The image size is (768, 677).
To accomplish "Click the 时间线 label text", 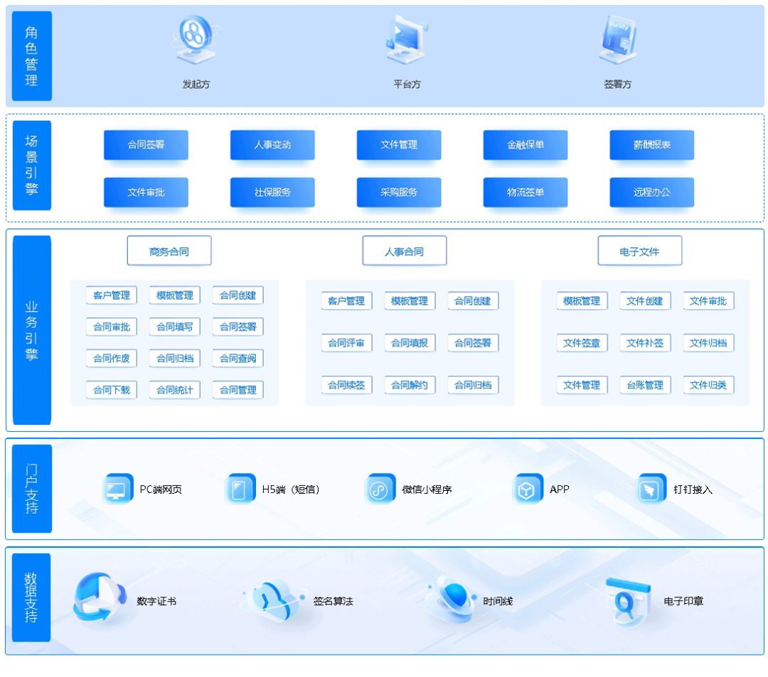I will tap(498, 601).
